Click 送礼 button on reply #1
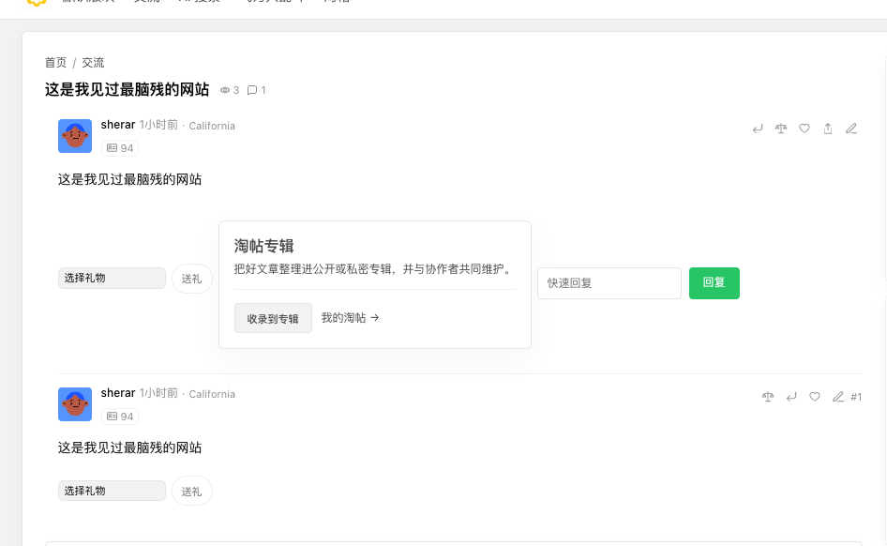 tap(192, 491)
